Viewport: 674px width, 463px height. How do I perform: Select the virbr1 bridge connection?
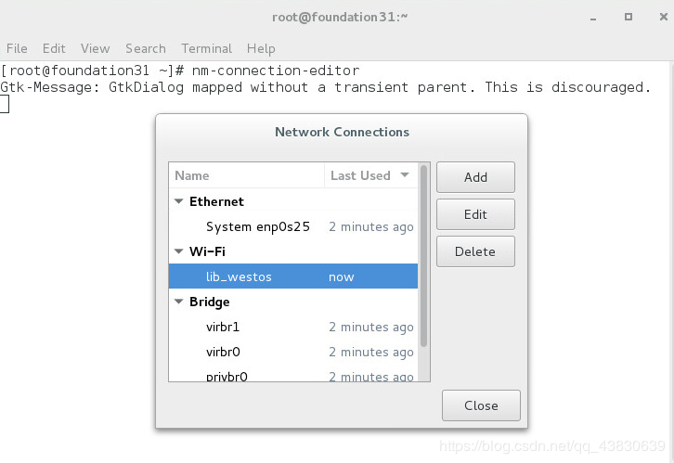click(223, 327)
